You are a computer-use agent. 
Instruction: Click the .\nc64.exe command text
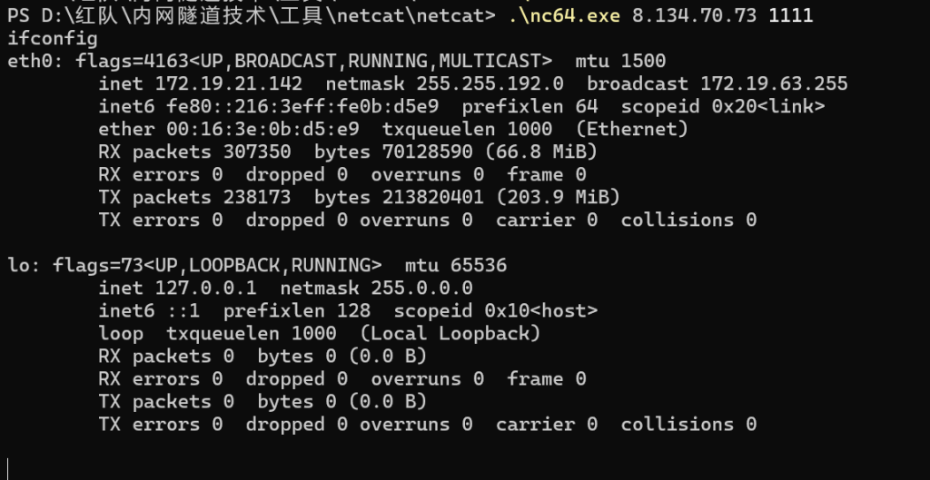[559, 15]
